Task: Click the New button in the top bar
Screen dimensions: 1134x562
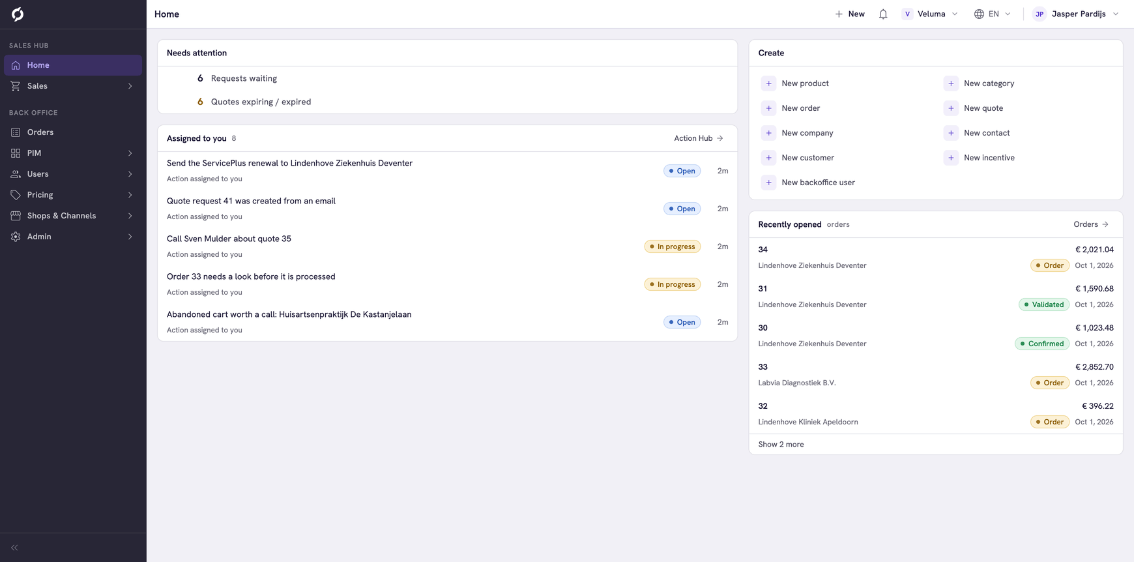Action: pyautogui.click(x=850, y=14)
